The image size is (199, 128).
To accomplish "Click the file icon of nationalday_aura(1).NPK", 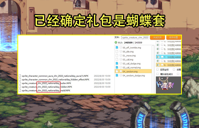I will click(19, 76).
